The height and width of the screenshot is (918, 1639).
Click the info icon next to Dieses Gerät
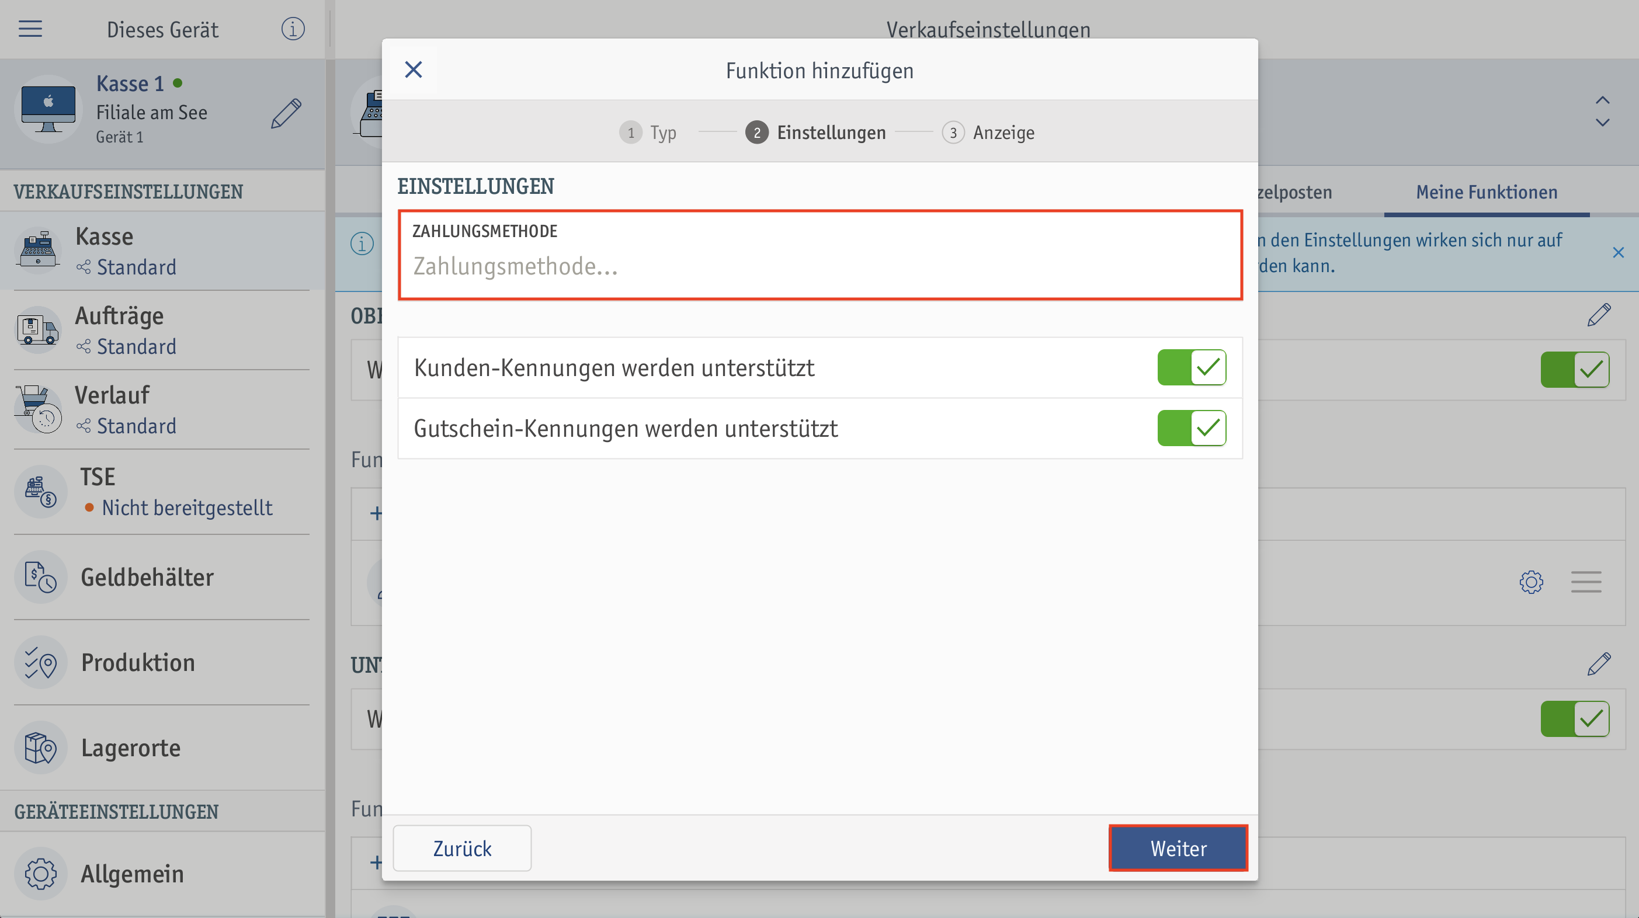pos(293,29)
